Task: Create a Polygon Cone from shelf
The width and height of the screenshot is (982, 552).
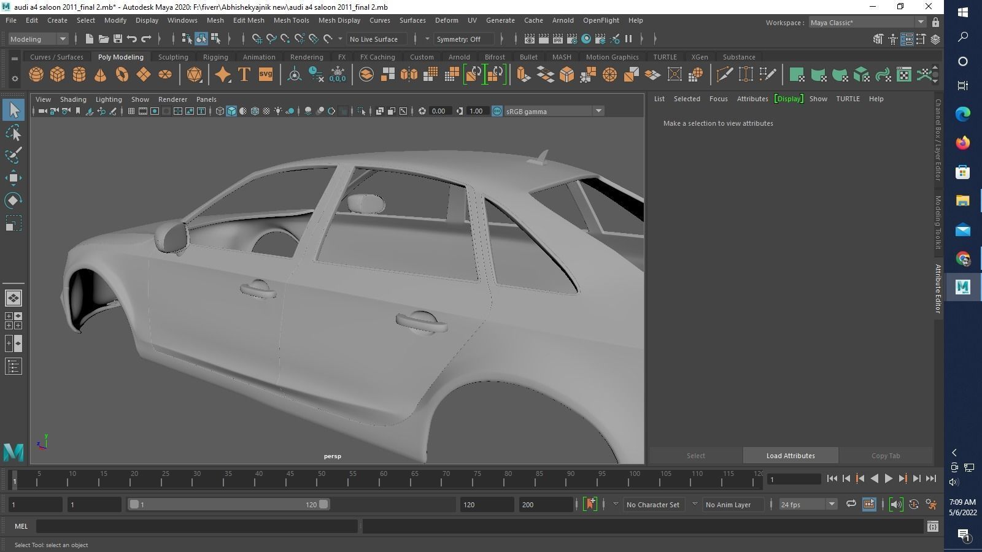Action: click(101, 75)
